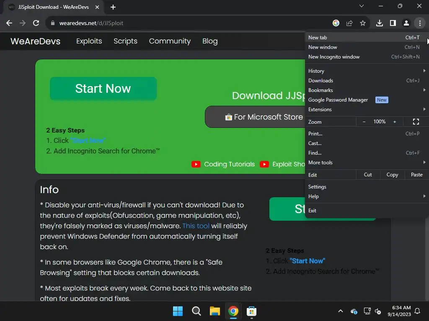Open Windows Start menu
The height and width of the screenshot is (321, 429).
[178, 311]
